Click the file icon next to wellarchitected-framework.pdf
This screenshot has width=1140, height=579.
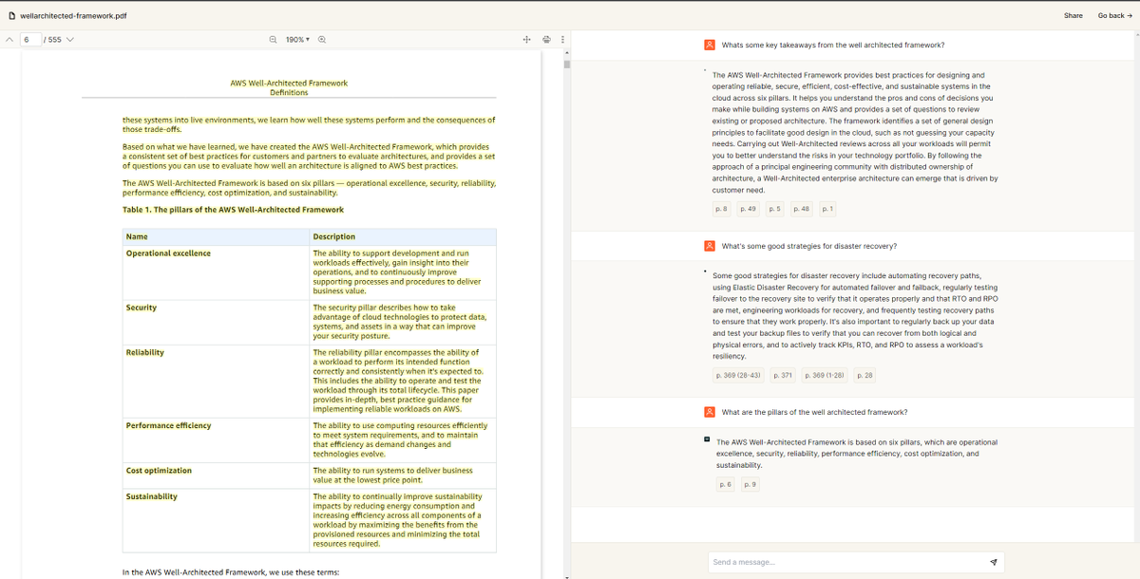click(x=11, y=15)
